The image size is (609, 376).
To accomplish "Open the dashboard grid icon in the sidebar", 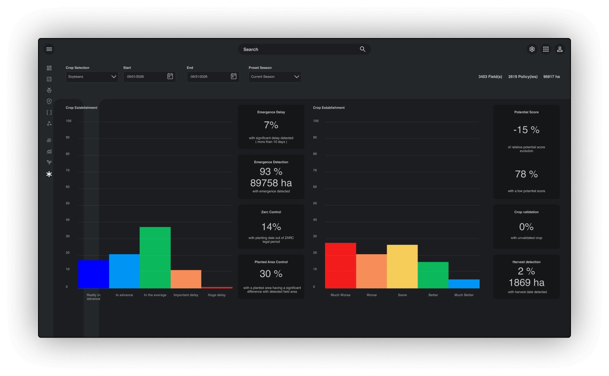I will (x=49, y=68).
